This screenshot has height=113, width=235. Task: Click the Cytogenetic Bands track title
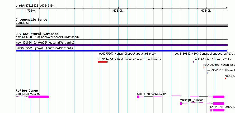pos(31,20)
